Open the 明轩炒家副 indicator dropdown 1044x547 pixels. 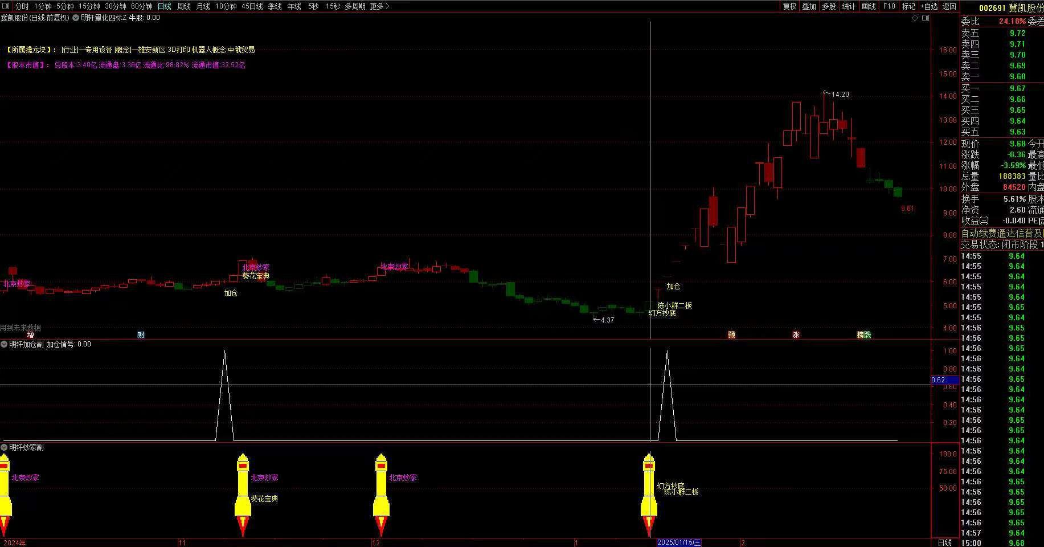(4, 448)
